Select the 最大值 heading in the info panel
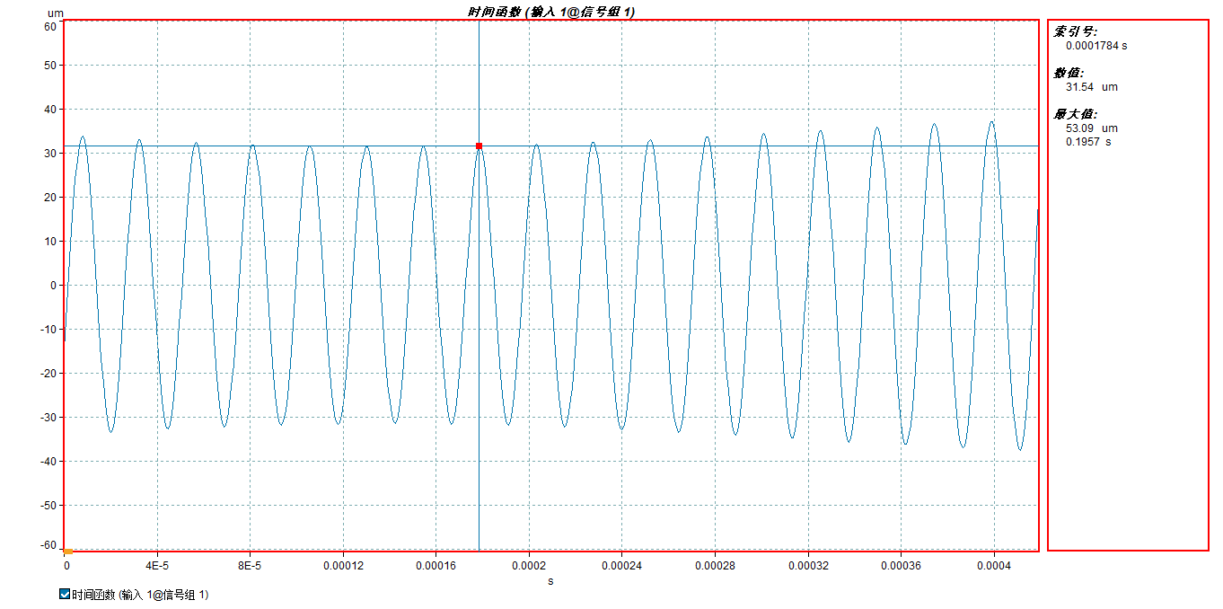 click(x=1075, y=114)
